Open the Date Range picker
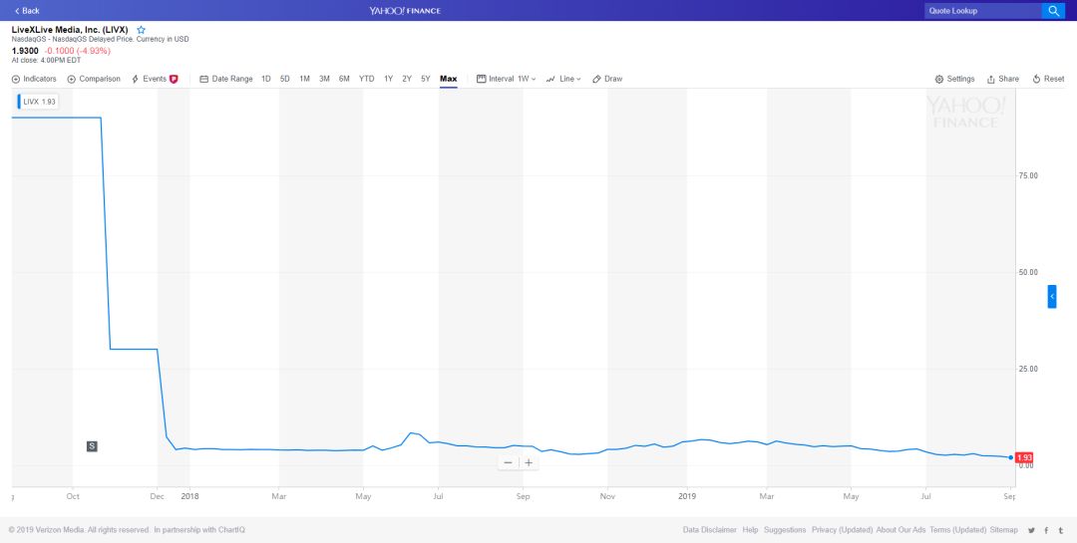 (226, 79)
